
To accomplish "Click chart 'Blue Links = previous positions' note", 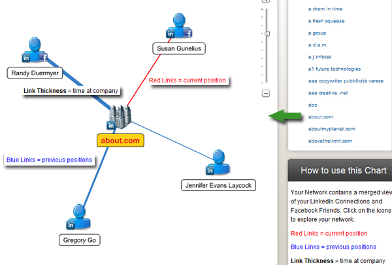I will tap(49, 160).
